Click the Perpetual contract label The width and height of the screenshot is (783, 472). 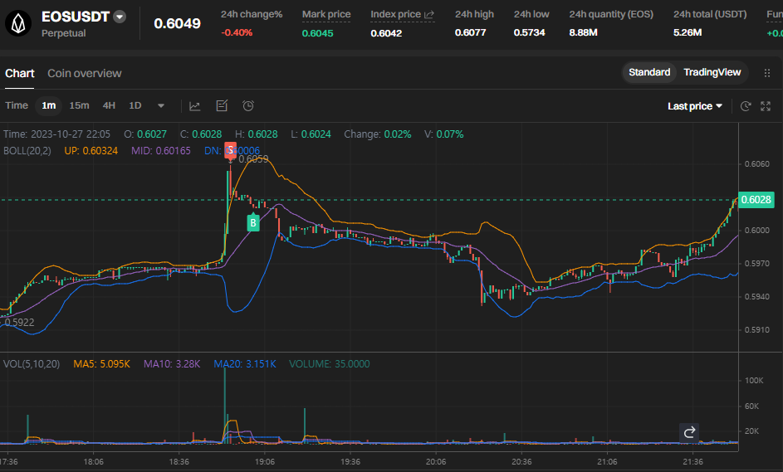point(63,33)
